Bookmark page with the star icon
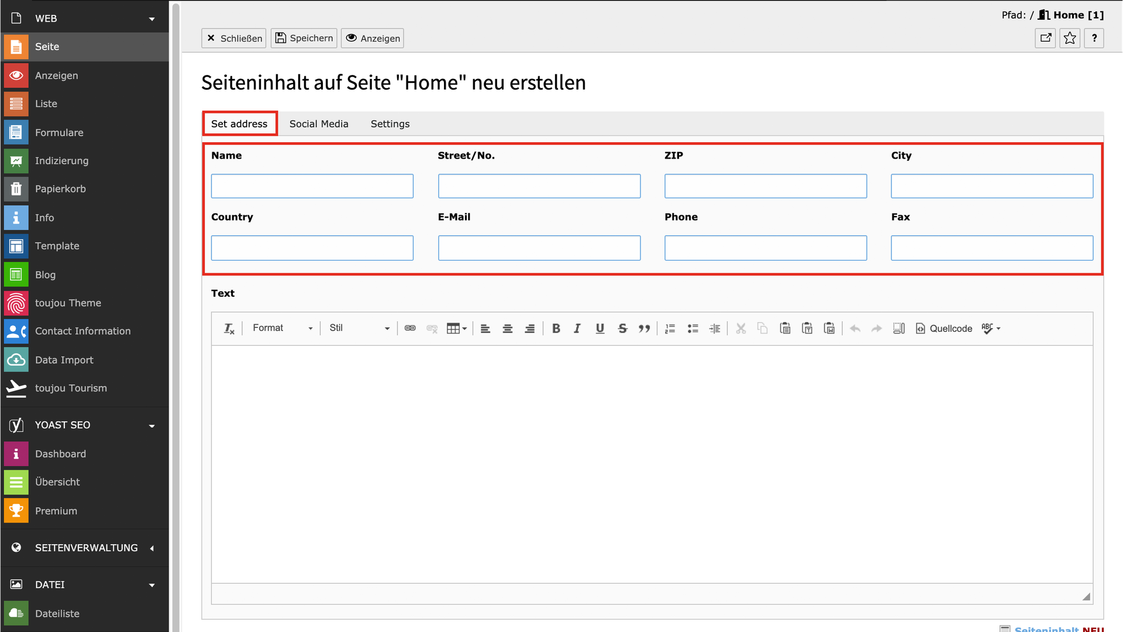This screenshot has height=632, width=1123. coord(1070,38)
